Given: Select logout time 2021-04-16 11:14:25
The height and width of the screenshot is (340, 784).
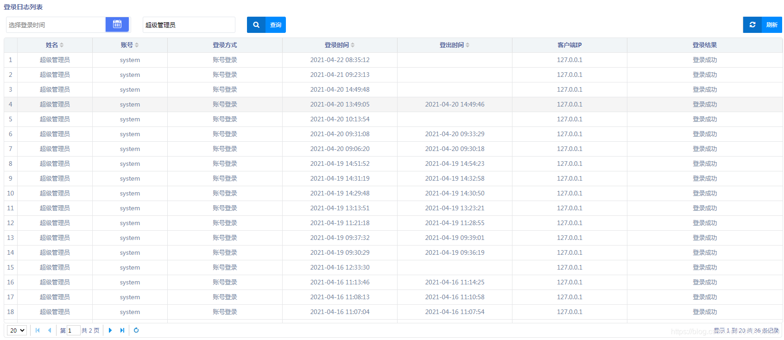Looking at the screenshot, I should click(455, 282).
